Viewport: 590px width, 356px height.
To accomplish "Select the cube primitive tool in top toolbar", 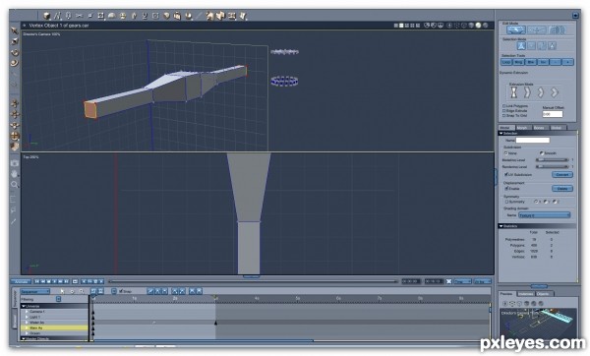I will coord(46,16).
